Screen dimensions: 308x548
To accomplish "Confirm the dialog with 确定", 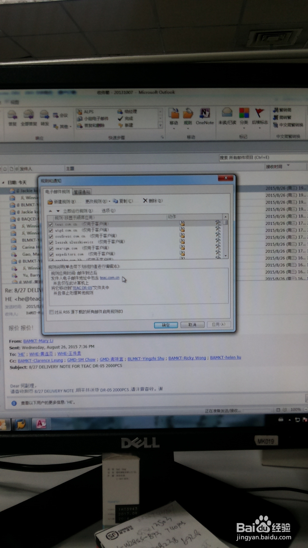I will coord(166,325).
